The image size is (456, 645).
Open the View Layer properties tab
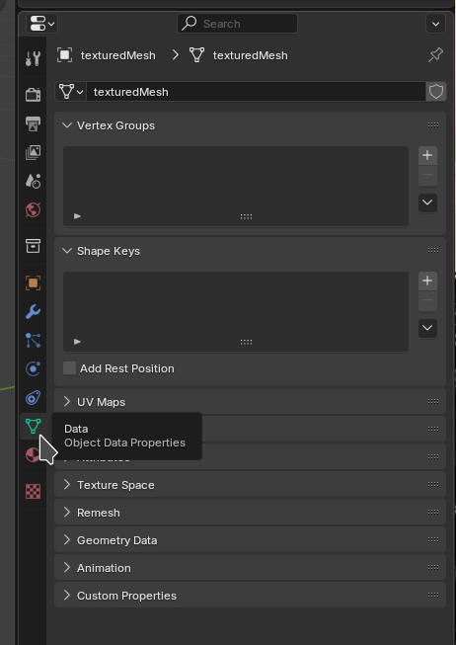(33, 152)
